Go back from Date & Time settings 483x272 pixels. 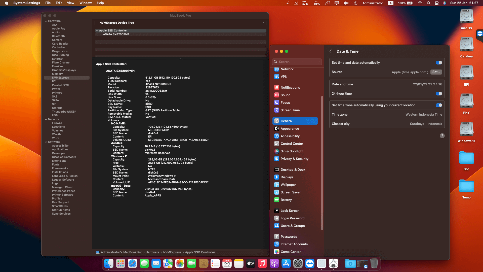click(331, 51)
